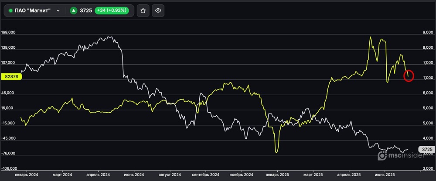Click the star favorite icon

[x=143, y=11]
